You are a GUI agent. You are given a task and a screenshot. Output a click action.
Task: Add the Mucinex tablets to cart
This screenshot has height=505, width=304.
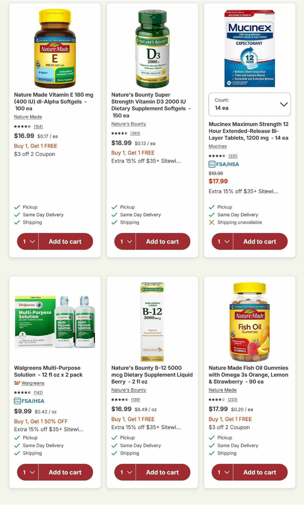click(x=260, y=241)
